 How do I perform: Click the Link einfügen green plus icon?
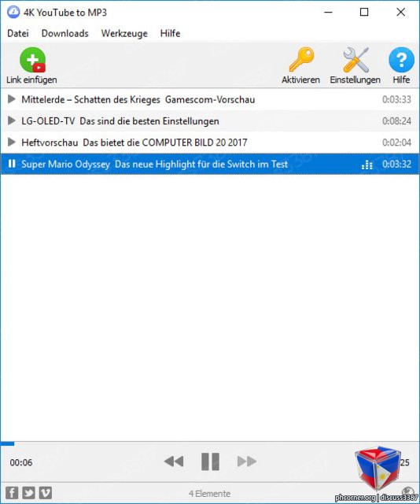(x=32, y=60)
